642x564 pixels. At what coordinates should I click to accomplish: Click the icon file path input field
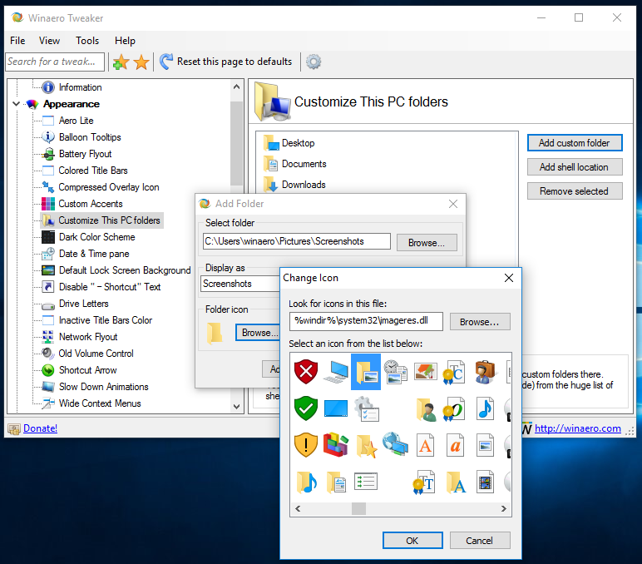point(366,321)
